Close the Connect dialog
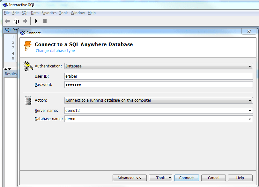 249,31
